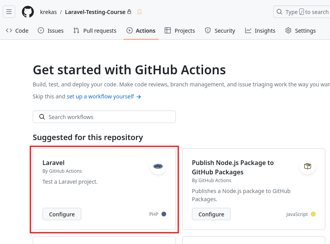Click the Issues circle-dot icon

click(x=41, y=30)
